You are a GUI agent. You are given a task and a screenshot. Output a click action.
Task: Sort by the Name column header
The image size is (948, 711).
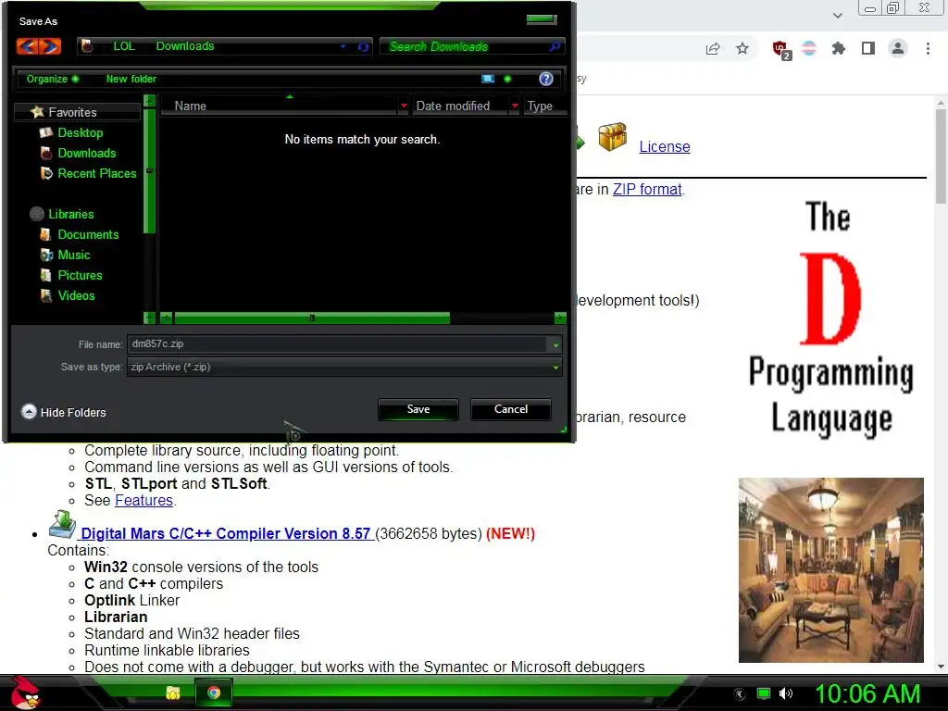click(280, 106)
